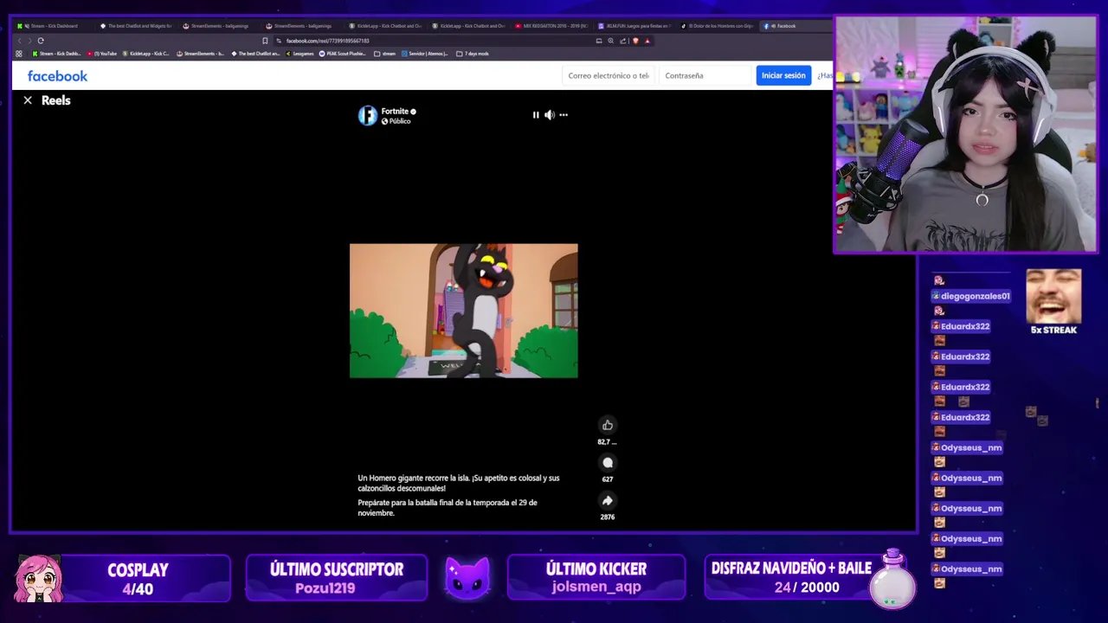Screen dimensions: 1108x623
Task: Click the reel video of the black cat
Action: (463, 311)
